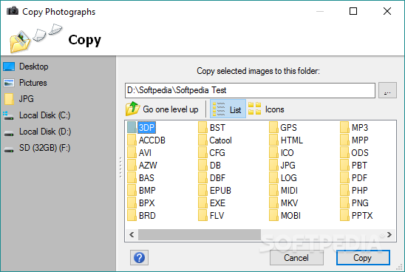The height and width of the screenshot is (272, 405).
Task: Select the LOG folder
Action: pyautogui.click(x=283, y=177)
